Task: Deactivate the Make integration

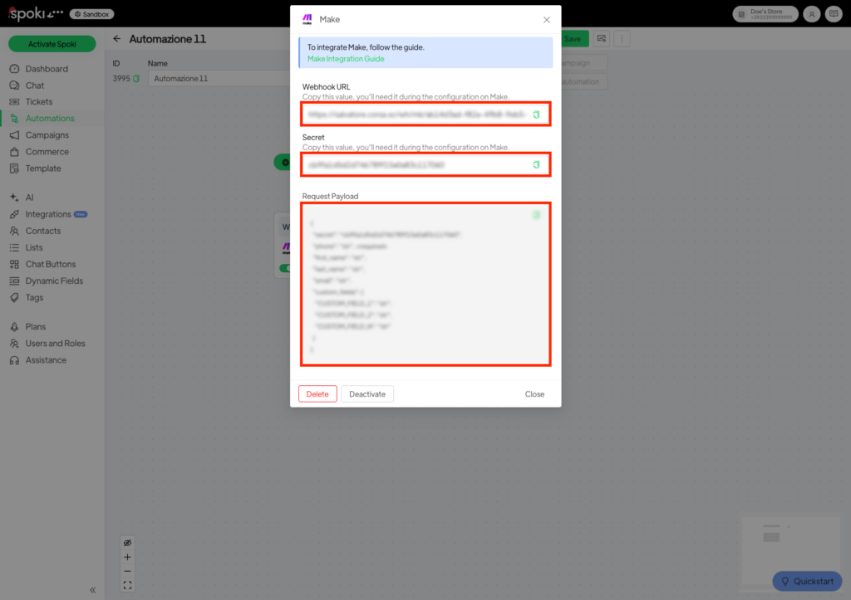Action: tap(367, 394)
